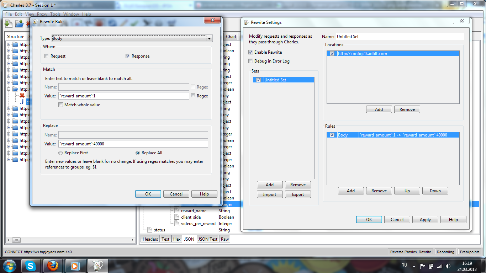This screenshot has height=273, width=486.
Task: Expand the topmost host folder in Structure
Action: 9,44
